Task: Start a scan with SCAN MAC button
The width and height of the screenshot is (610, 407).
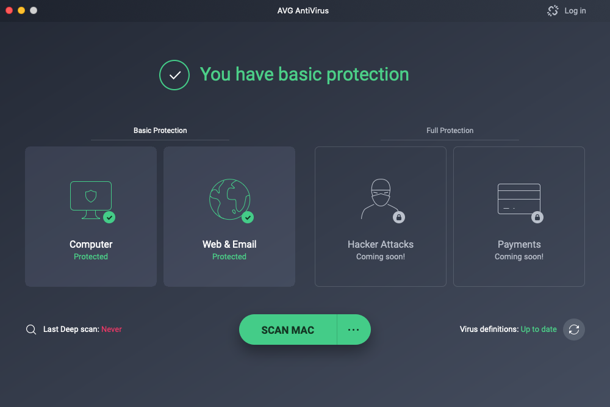Action: [288, 330]
